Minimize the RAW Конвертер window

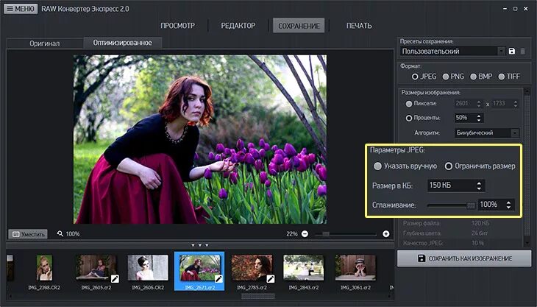coord(505,9)
